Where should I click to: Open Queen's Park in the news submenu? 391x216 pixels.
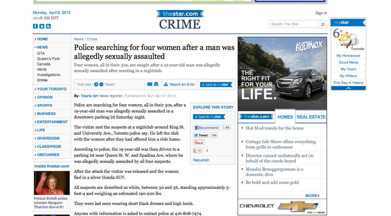[x=48, y=59]
